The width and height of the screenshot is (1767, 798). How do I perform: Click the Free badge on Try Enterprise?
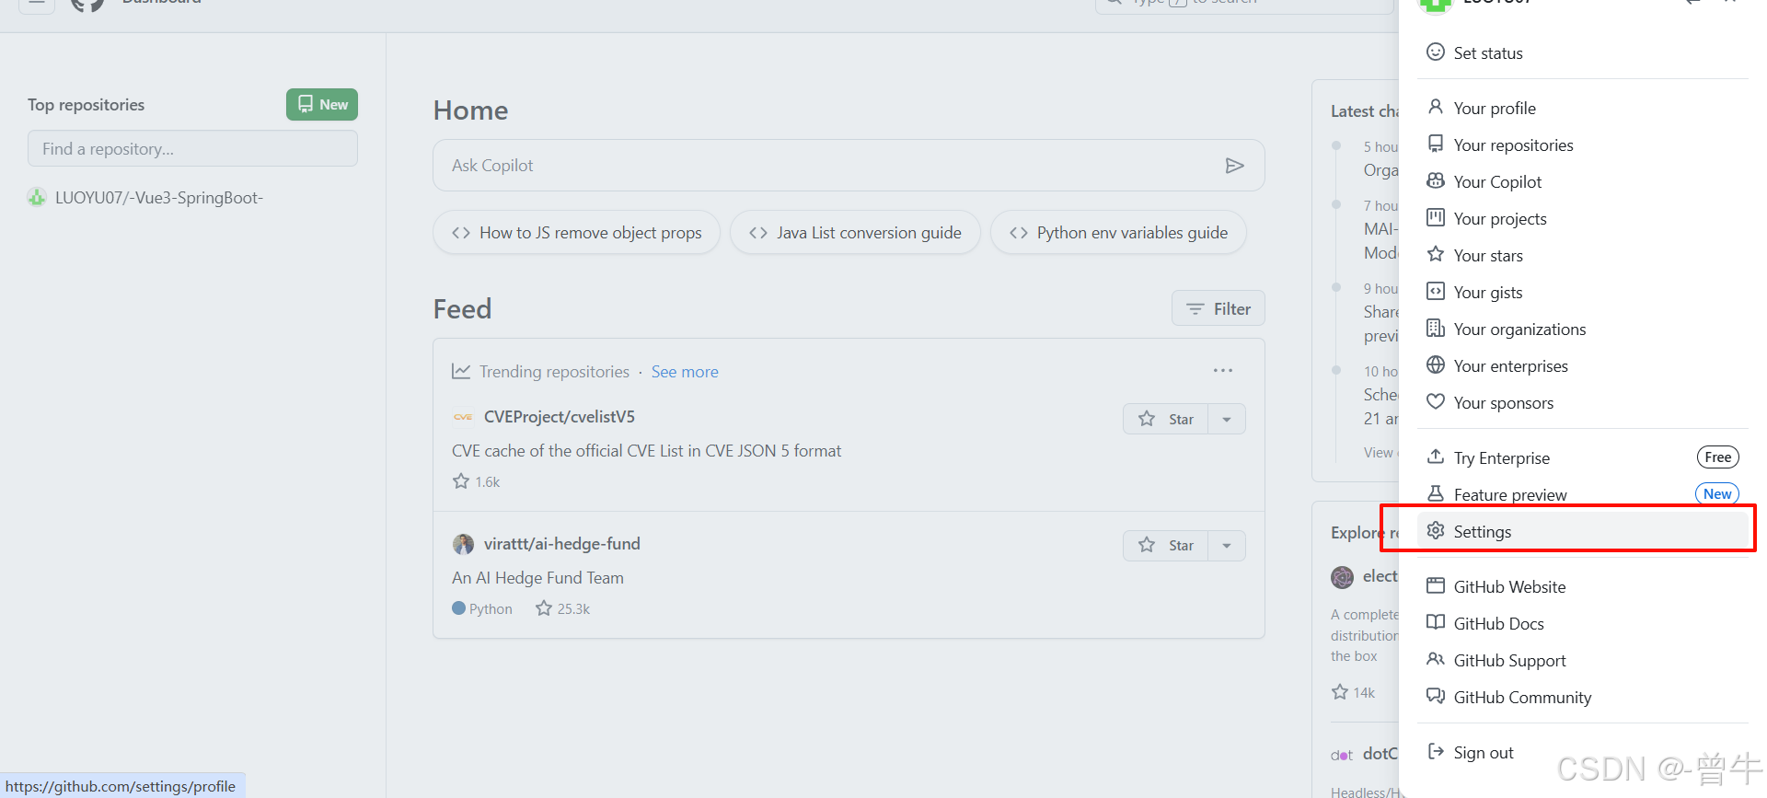(1717, 457)
